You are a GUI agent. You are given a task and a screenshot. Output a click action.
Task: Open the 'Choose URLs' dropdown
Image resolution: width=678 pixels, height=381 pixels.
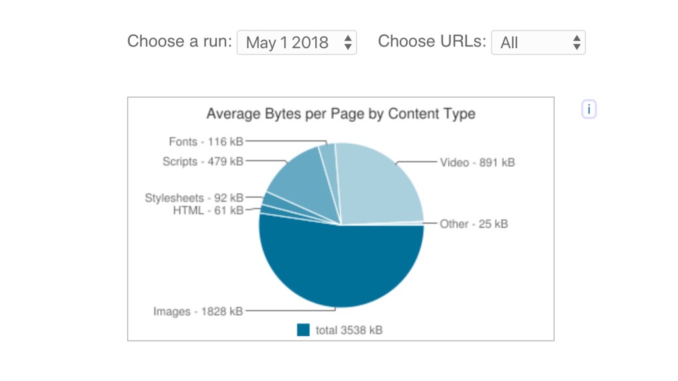(538, 42)
